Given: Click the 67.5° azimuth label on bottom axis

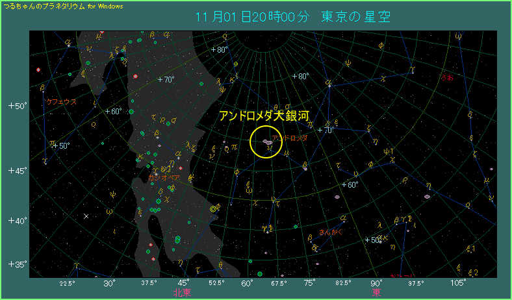Looking at the screenshot, I should 279,283.
